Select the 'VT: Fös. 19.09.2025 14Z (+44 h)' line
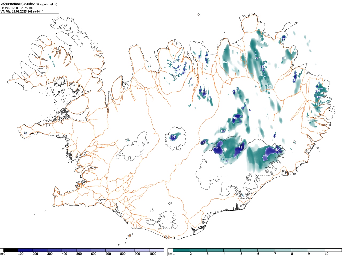The width and height of the screenshot is (342, 256). pos(22,11)
